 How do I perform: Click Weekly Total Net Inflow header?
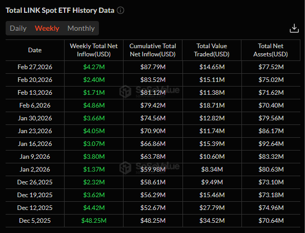pos(94,50)
